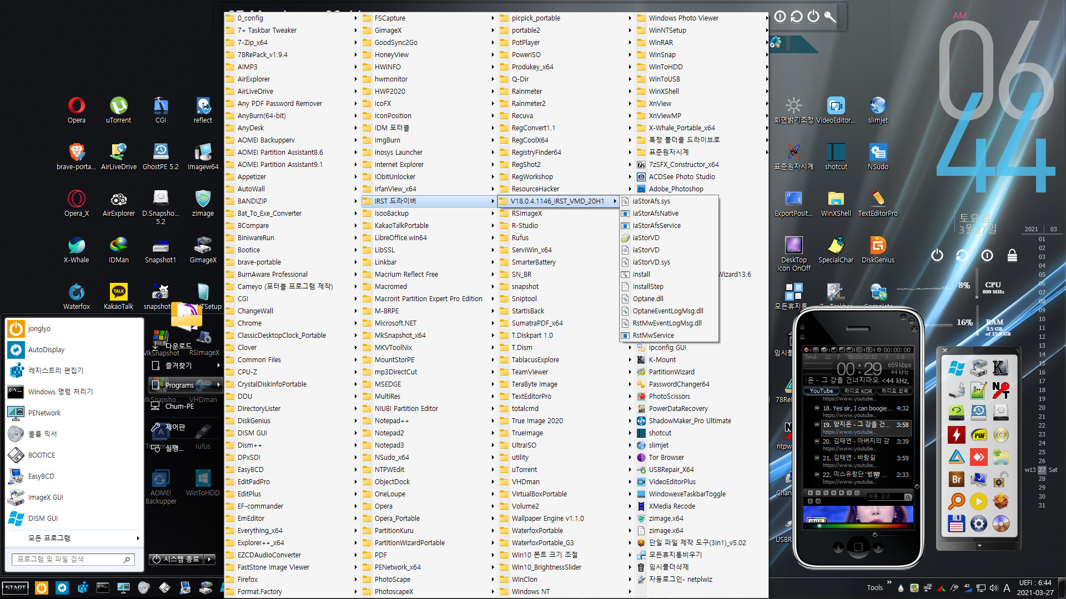Open Waterfox desktop icon
Viewport: 1066px width, 599px height.
(x=77, y=296)
